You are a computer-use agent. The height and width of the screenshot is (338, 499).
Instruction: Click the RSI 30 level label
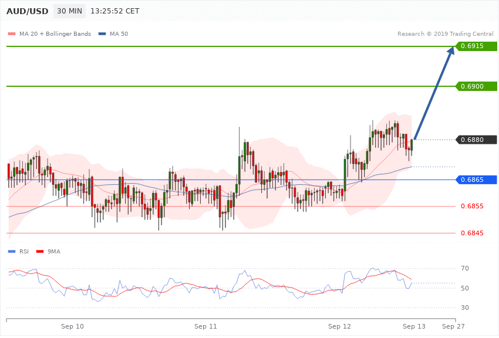pyautogui.click(x=464, y=307)
